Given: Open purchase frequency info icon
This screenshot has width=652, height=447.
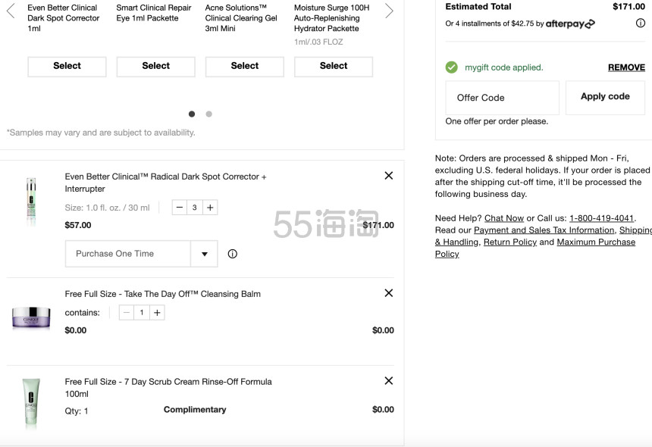Looking at the screenshot, I should 233,254.
